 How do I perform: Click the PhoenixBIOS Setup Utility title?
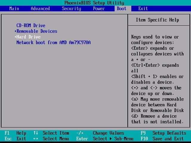click(x=94, y=3)
